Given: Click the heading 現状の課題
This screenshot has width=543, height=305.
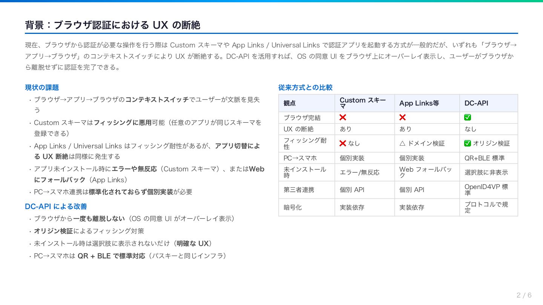Looking at the screenshot, I should click(x=42, y=87).
